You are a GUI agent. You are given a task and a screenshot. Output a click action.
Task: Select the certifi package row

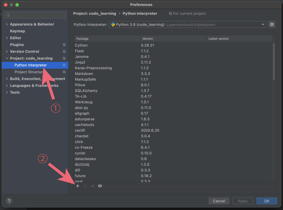[x=173, y=130]
